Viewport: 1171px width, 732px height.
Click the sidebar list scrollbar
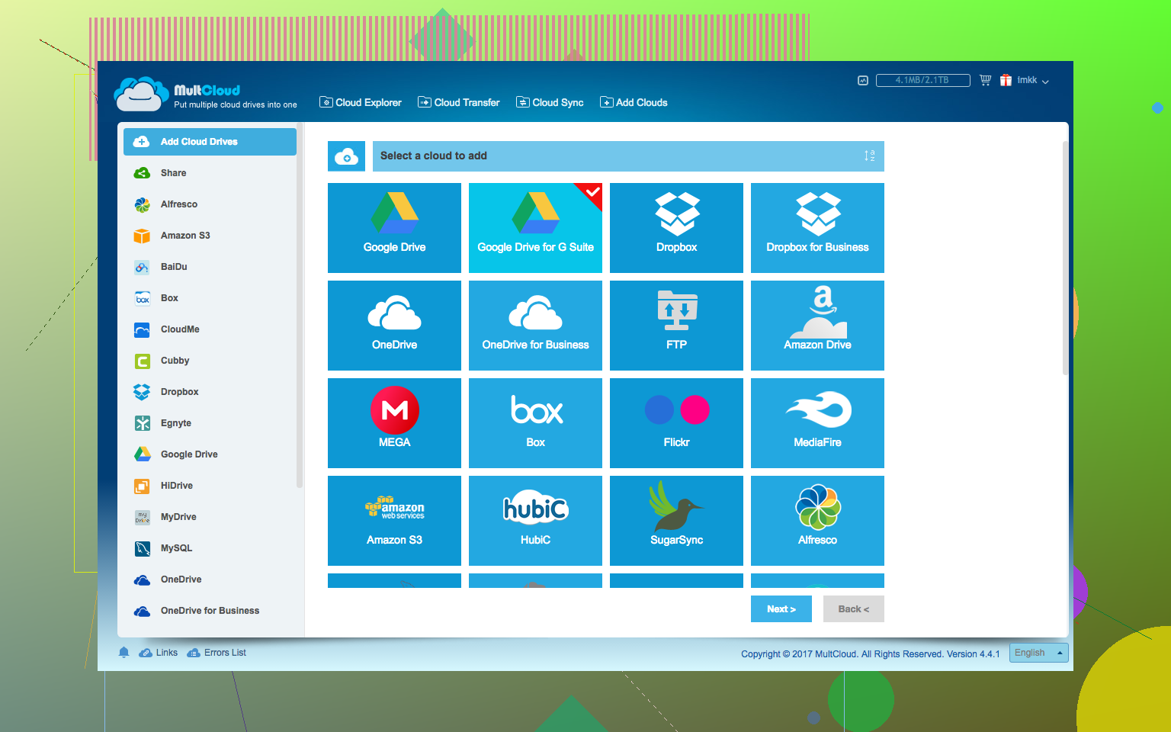pyautogui.click(x=300, y=305)
